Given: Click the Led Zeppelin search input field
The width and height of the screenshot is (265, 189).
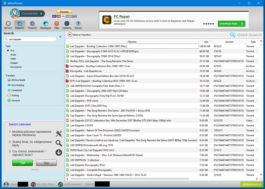Looking at the screenshot, I should pos(30,39).
